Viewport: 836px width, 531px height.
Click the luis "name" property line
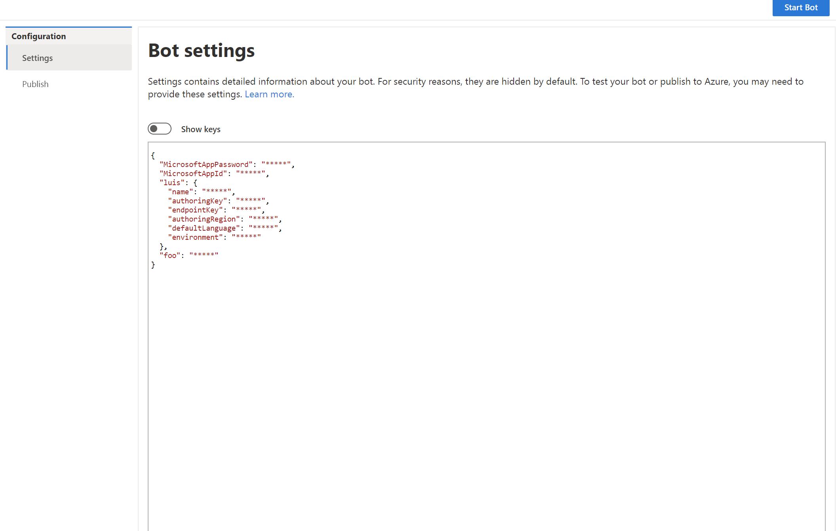tap(181, 192)
